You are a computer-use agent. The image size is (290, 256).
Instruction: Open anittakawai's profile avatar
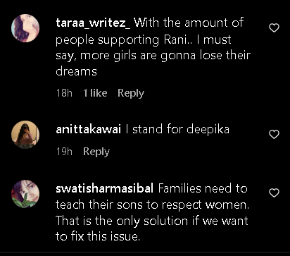click(x=25, y=135)
